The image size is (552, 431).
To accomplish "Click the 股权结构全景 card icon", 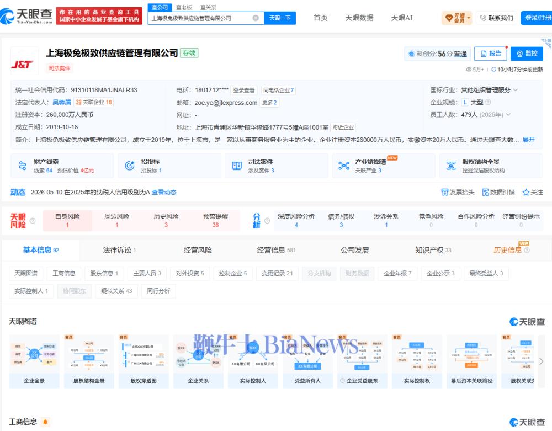I will point(451,166).
